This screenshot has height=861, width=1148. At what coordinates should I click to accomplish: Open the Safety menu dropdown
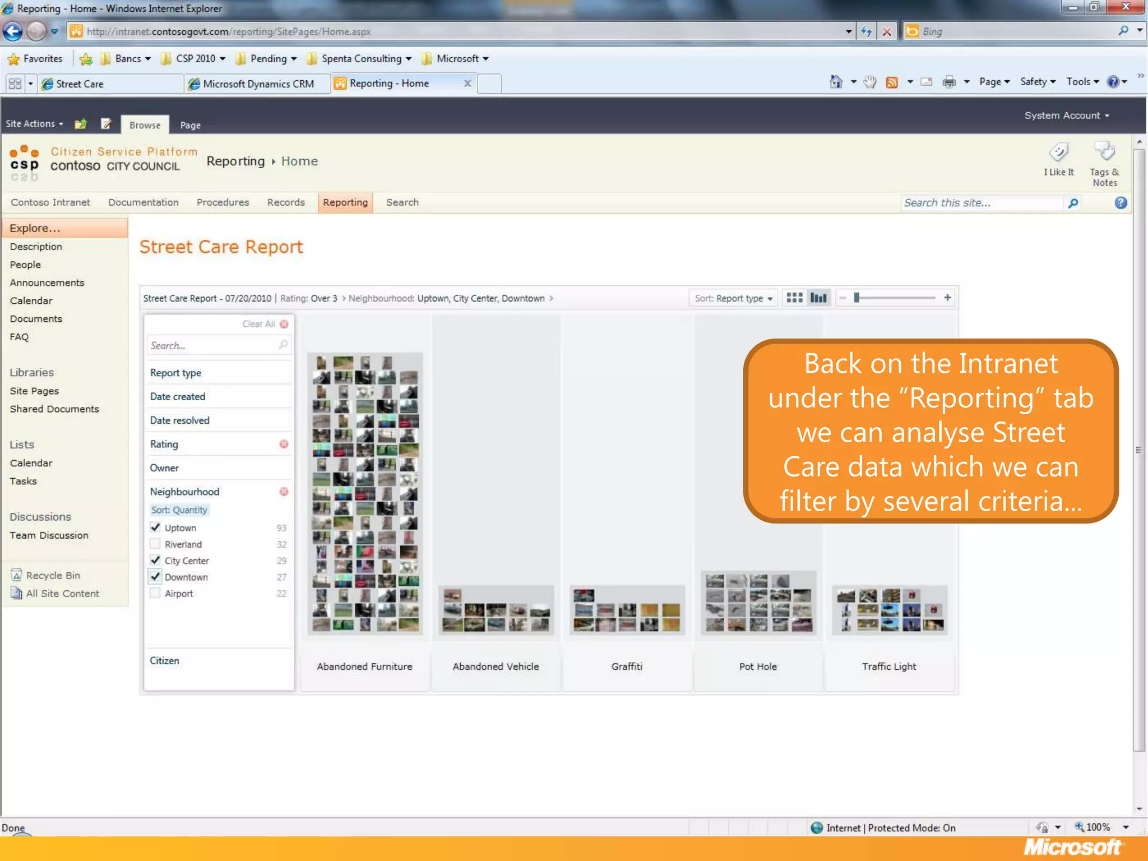pyautogui.click(x=1038, y=82)
